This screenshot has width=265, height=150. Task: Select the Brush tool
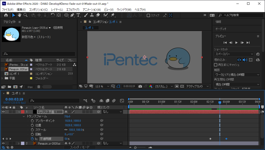(x=86, y=15)
